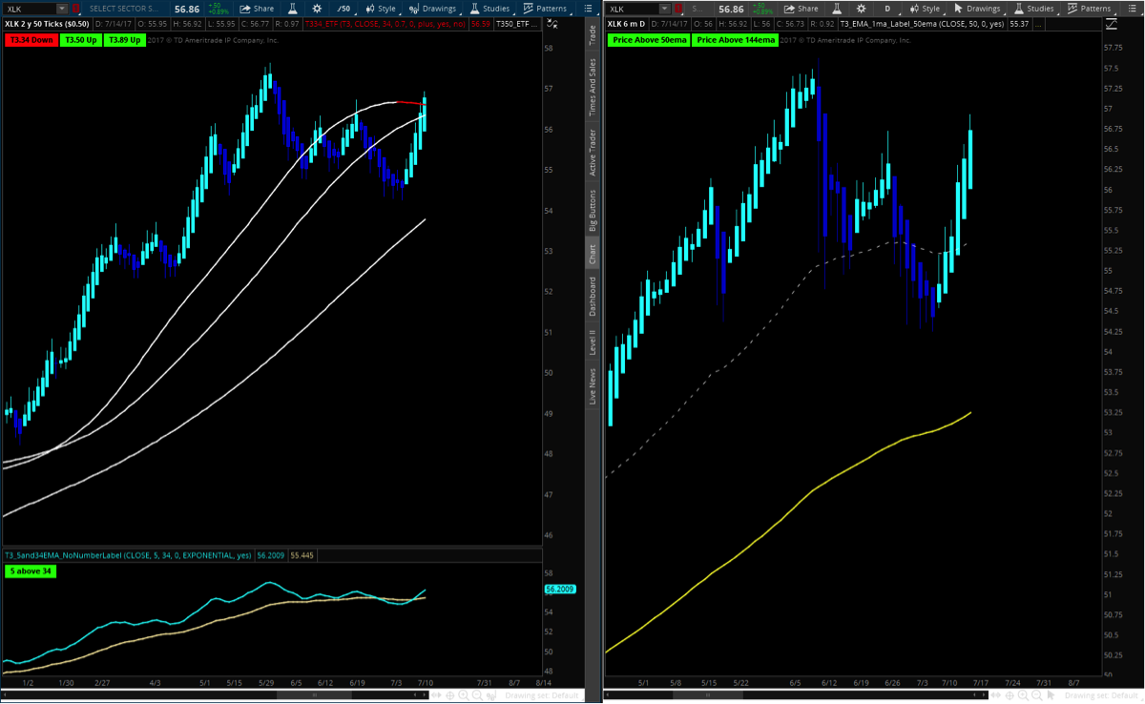
Task: Expand symbol dropdown arrow on left chart
Action: [61, 9]
